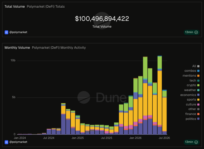Click the 10b y-axis label
The image size is (204, 149).
[x=13, y=60]
